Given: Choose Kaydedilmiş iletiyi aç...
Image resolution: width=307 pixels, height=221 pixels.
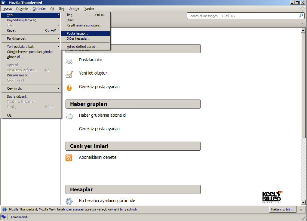Looking at the screenshot, I should coord(31,20).
